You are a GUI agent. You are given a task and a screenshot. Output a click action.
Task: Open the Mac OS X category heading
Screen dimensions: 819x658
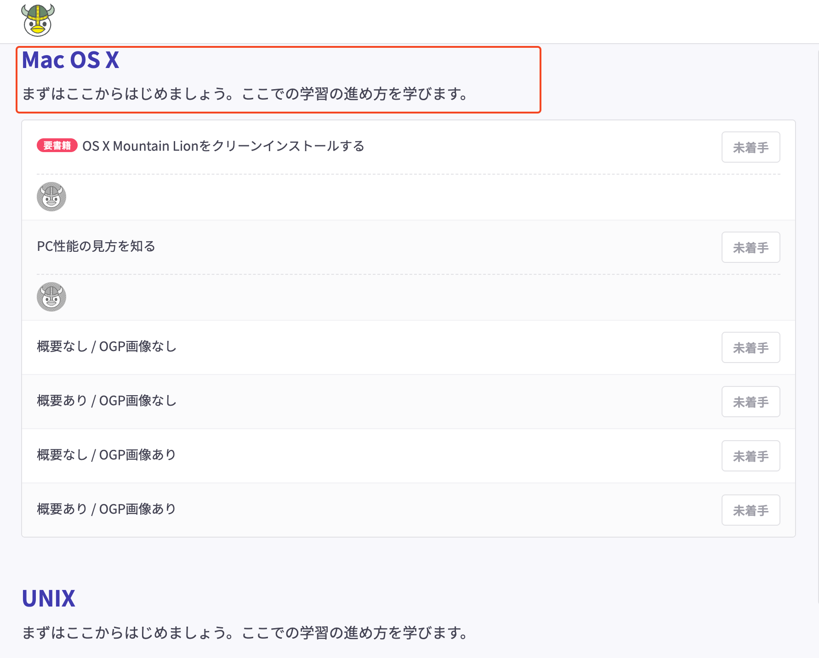click(x=71, y=60)
